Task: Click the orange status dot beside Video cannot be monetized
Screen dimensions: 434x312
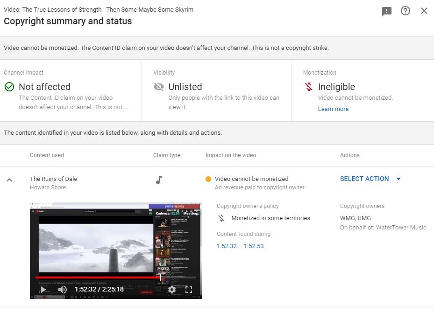Action: [208, 179]
